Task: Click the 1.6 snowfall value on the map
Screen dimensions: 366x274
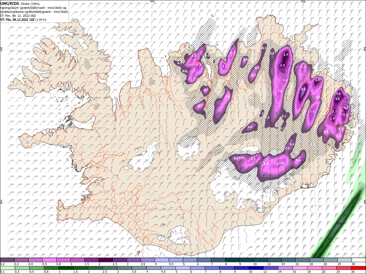Action: point(312,112)
